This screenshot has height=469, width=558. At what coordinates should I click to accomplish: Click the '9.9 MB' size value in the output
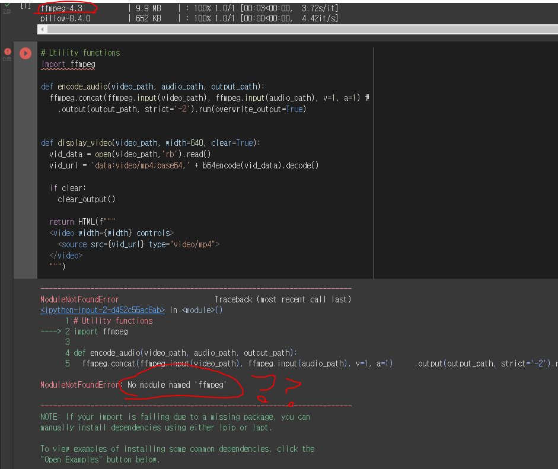(148, 8)
